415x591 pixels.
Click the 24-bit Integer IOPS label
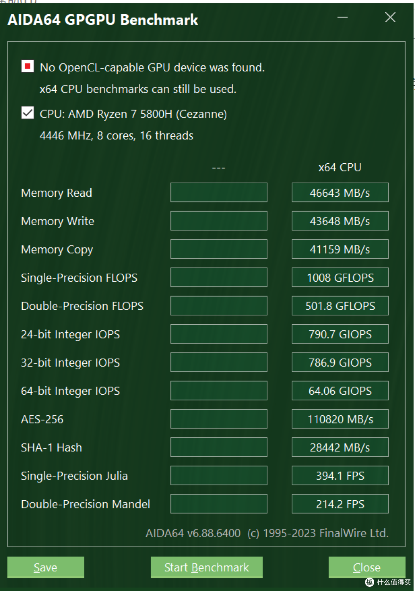pos(70,335)
